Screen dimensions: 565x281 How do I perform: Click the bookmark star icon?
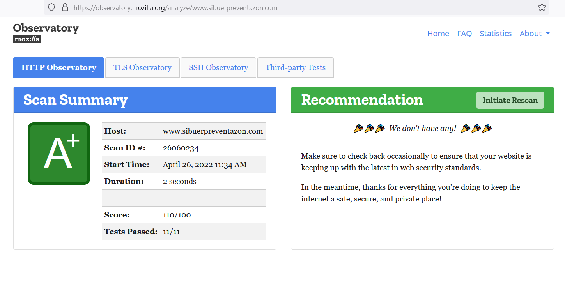point(542,7)
